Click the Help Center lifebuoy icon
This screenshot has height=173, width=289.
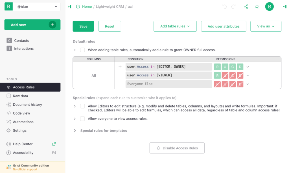[x=8, y=144]
